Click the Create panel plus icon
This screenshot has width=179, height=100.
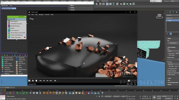click(167, 12)
